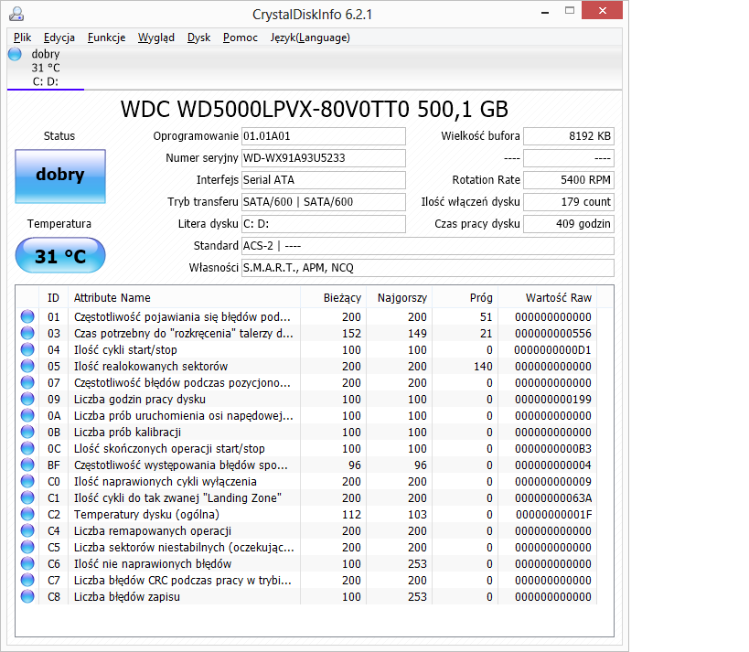Click status orb for attribute C1
Viewport: 749px width, 652px height.
pos(27,497)
